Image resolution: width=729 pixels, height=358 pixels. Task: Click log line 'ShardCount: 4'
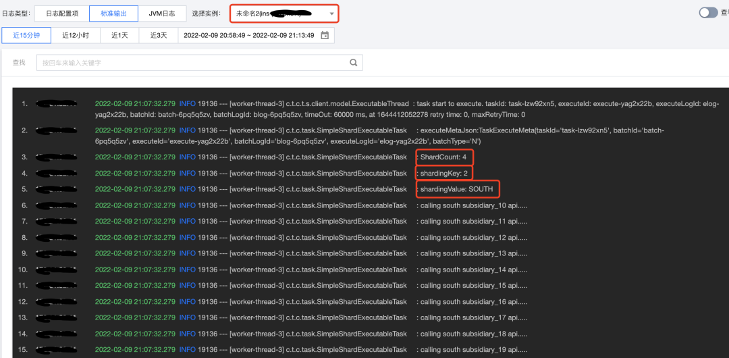point(443,157)
